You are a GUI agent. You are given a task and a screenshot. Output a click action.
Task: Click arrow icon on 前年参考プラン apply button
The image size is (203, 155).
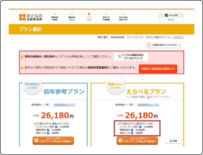pyautogui.click(x=36, y=140)
